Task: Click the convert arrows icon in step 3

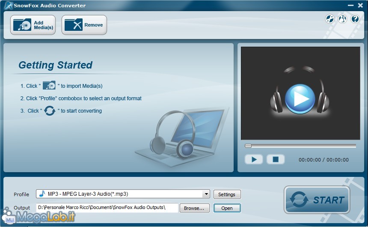Action: point(50,111)
